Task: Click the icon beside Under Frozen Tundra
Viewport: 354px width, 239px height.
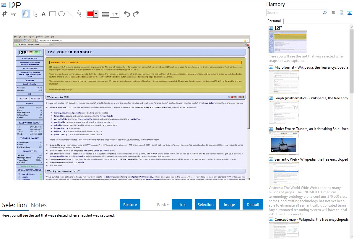Action: pyautogui.click(x=271, y=128)
